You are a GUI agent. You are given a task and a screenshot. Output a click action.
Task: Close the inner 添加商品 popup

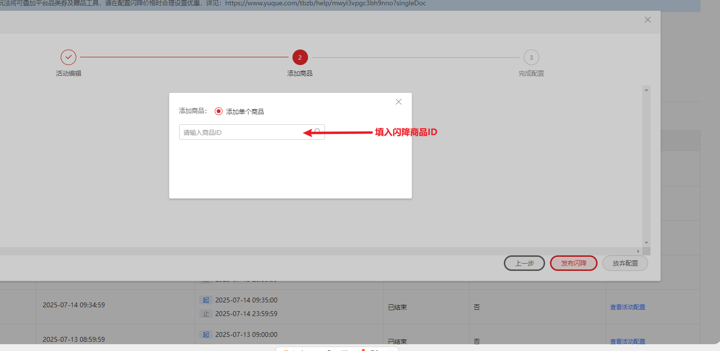(x=398, y=102)
